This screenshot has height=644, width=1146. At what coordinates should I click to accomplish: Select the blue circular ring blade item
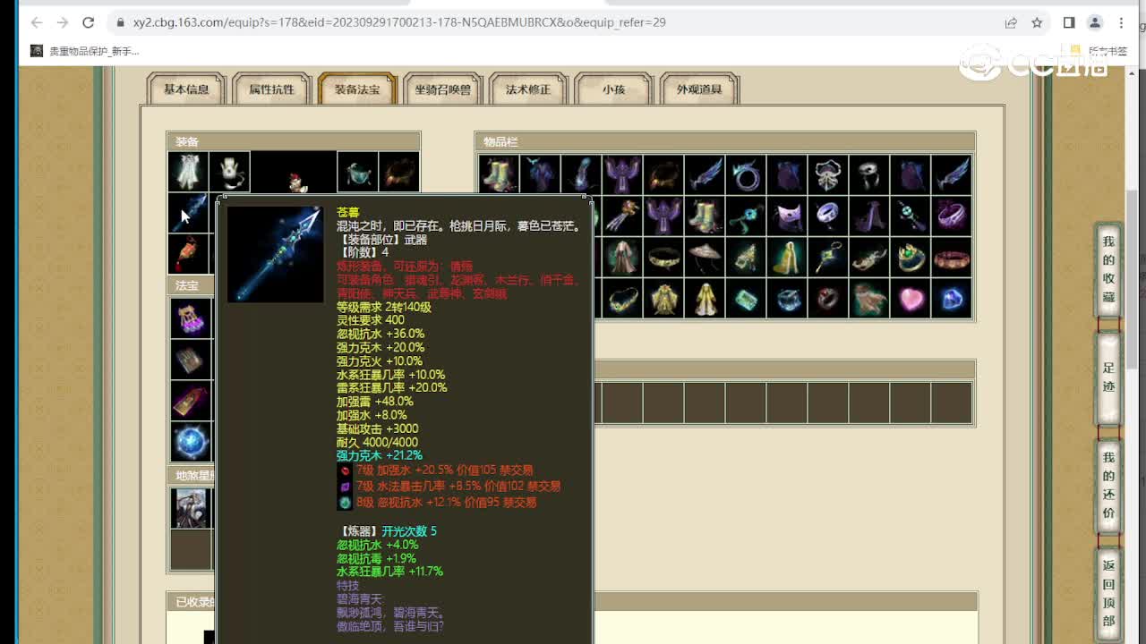(746, 175)
